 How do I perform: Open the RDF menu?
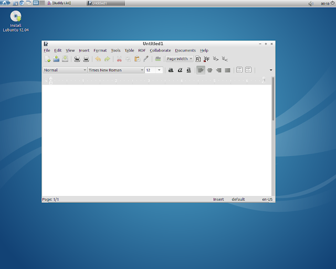click(x=142, y=50)
